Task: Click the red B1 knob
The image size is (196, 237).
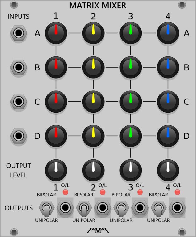Action: point(56,67)
